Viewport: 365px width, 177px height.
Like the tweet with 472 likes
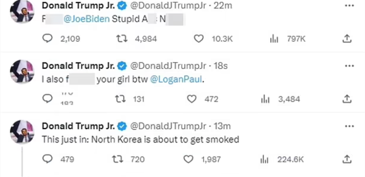pos(192,99)
